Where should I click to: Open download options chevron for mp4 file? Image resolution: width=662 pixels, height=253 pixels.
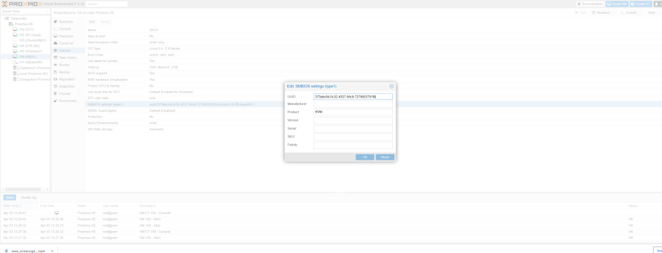[x=52, y=251]
